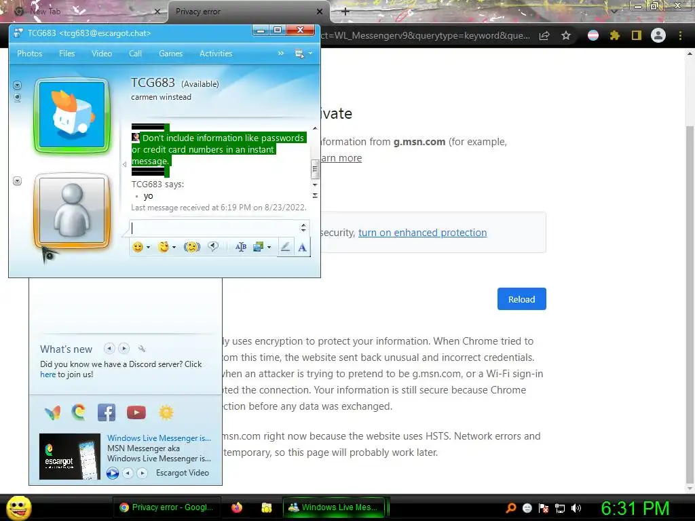Viewport: 695px width, 521px height.
Task: Open the Chrome profile avatar icon
Action: click(x=658, y=35)
